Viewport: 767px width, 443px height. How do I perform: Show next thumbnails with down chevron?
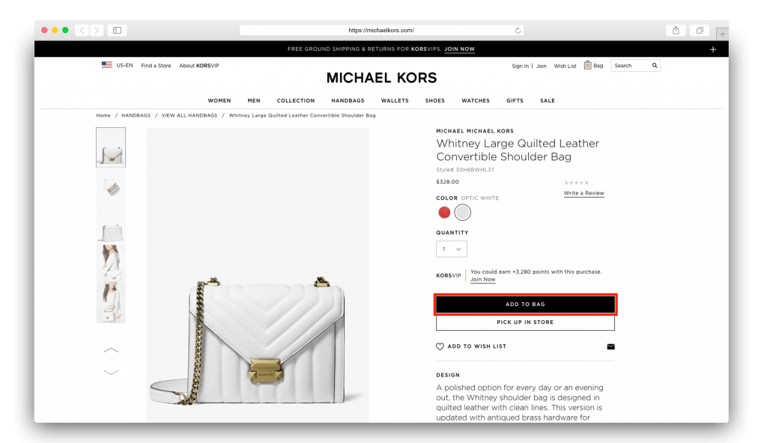[111, 372]
